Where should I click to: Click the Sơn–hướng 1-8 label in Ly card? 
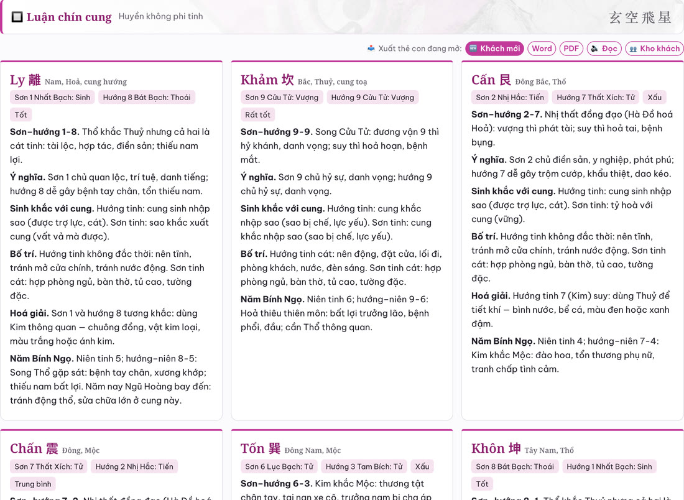tap(45, 132)
